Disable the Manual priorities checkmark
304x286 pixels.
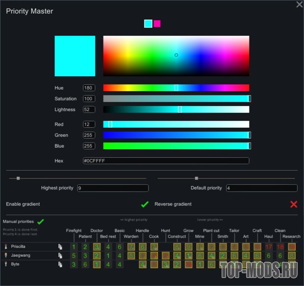pyautogui.click(x=41, y=222)
